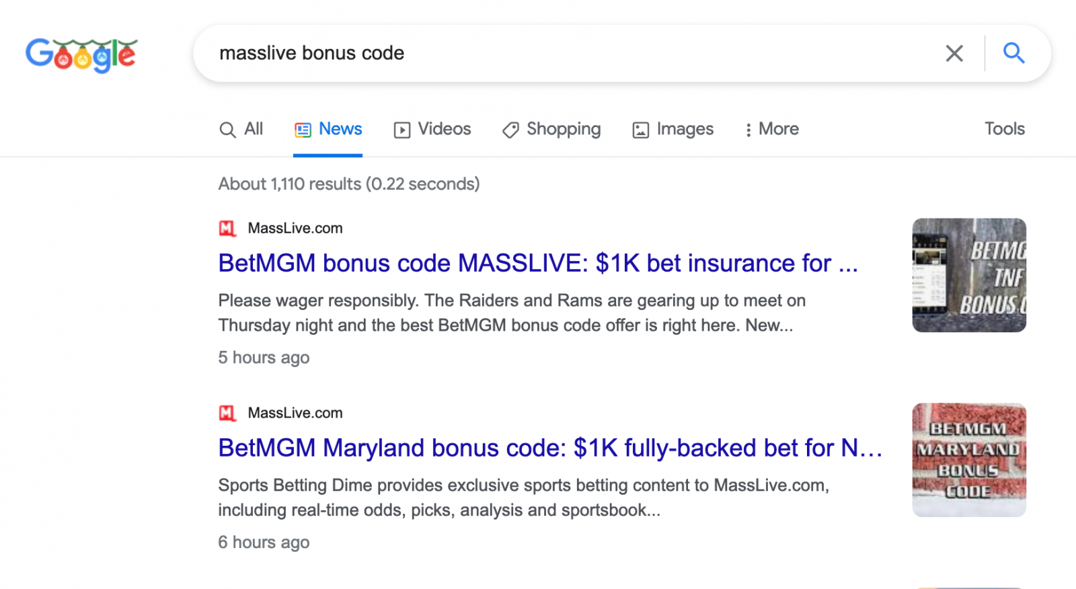The height and width of the screenshot is (589, 1076).
Task: Click the blue magnifying glass search icon
Action: click(x=1013, y=53)
